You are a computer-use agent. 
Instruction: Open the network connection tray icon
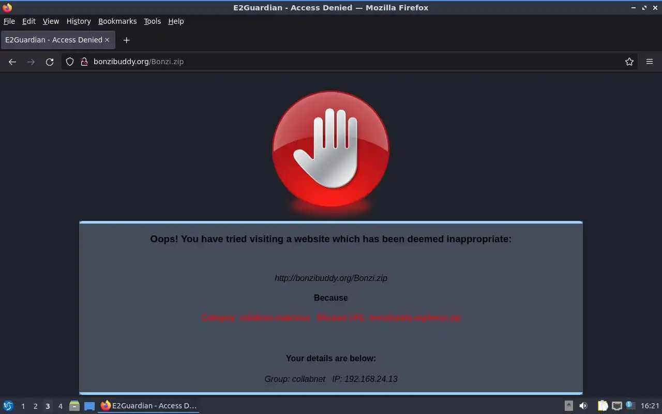click(x=616, y=406)
